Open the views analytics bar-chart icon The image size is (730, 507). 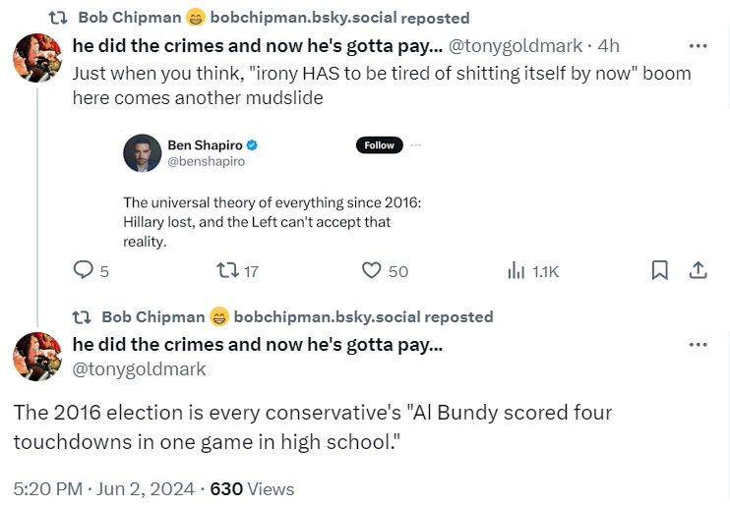tap(516, 270)
